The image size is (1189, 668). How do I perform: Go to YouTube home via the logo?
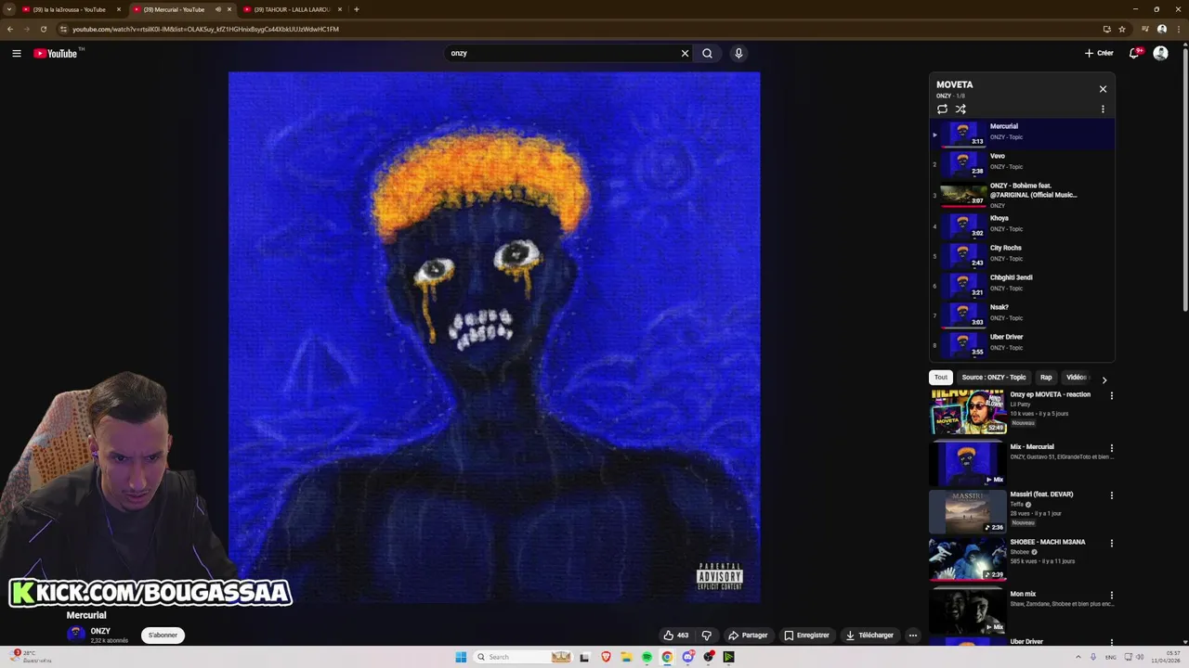[58, 54]
